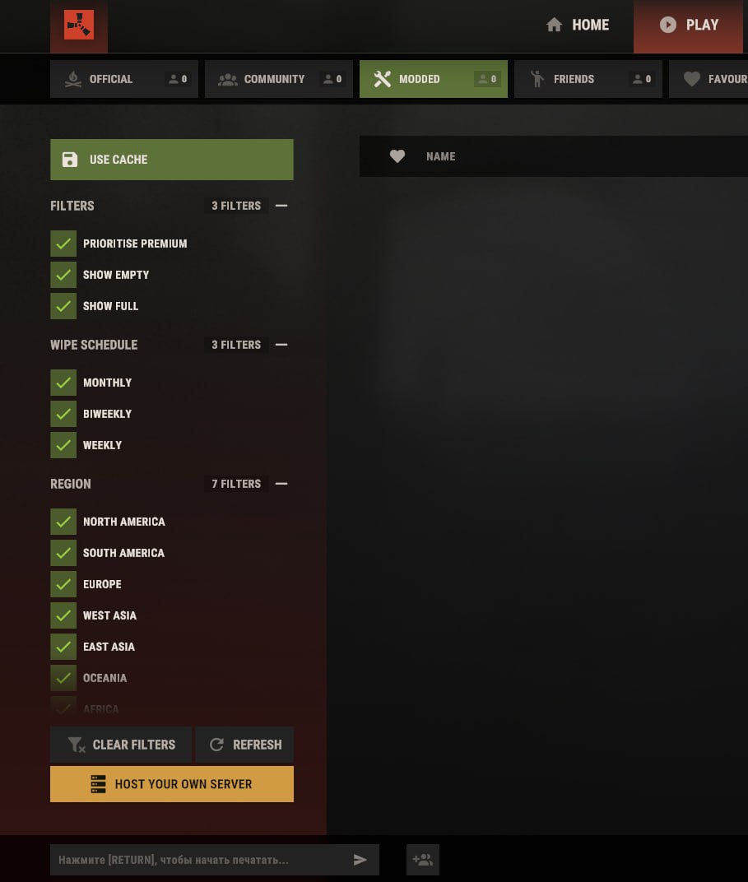Viewport: 748px width, 882px height.
Task: Click the floppy disk Use Cache icon
Action: (x=70, y=160)
